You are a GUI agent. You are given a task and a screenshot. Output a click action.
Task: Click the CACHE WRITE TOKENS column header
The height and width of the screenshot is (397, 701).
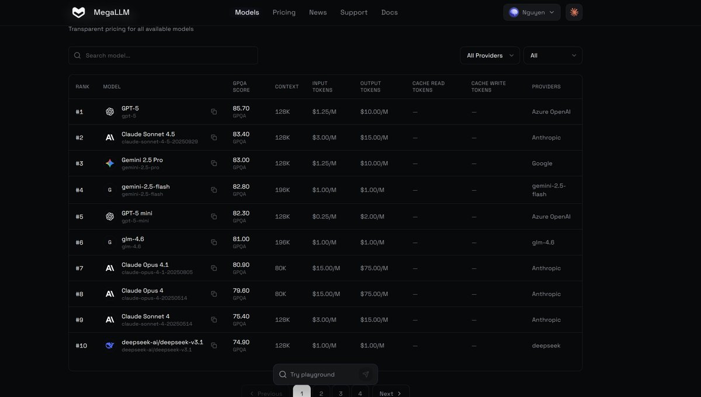point(489,86)
